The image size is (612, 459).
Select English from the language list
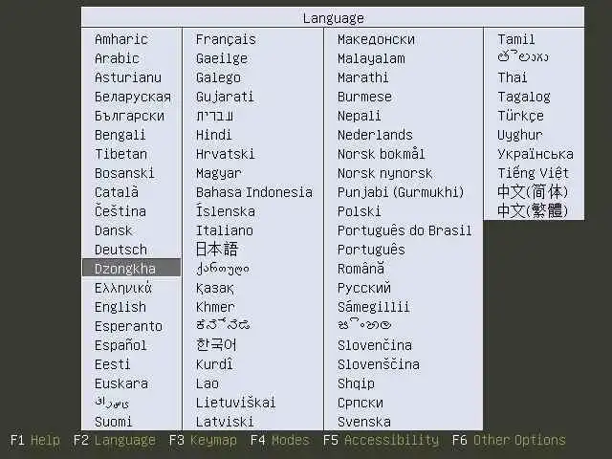tap(120, 307)
